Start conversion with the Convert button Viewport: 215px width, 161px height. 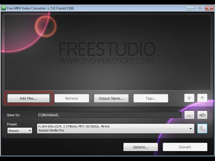tap(185, 147)
